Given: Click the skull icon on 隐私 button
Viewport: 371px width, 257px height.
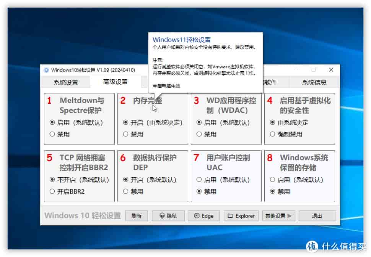Looking at the screenshot, I should pos(162,216).
